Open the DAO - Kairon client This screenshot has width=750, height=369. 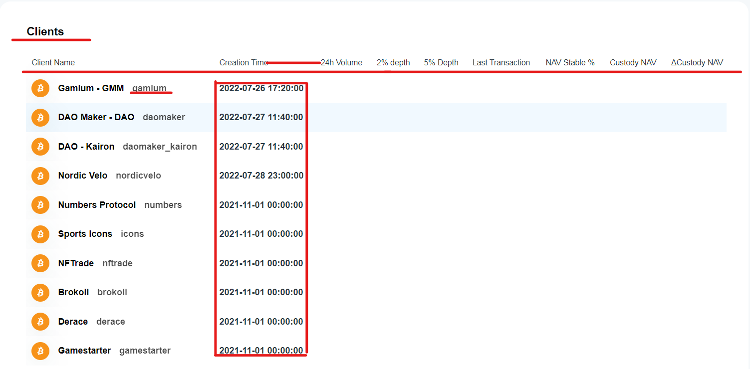(x=86, y=147)
